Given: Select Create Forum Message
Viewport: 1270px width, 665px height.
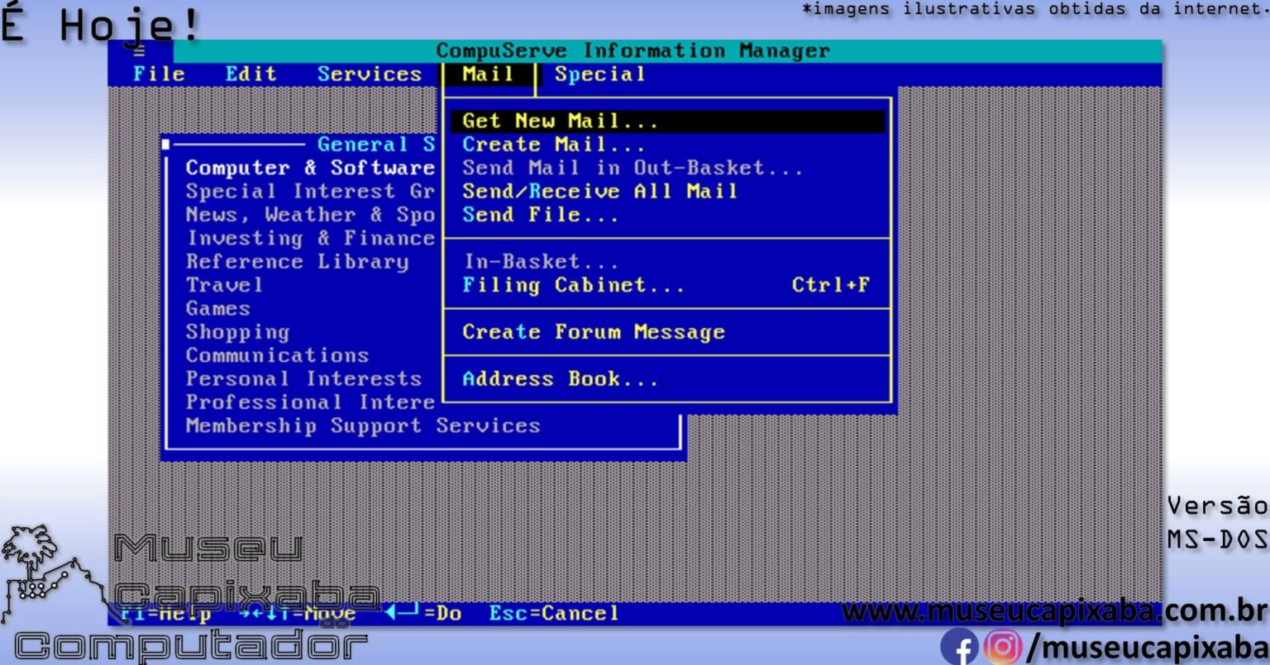Looking at the screenshot, I should [594, 331].
